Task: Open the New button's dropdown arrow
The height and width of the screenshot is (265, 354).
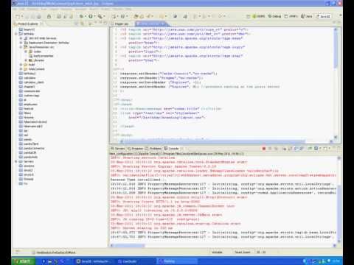Action: pos(22,16)
